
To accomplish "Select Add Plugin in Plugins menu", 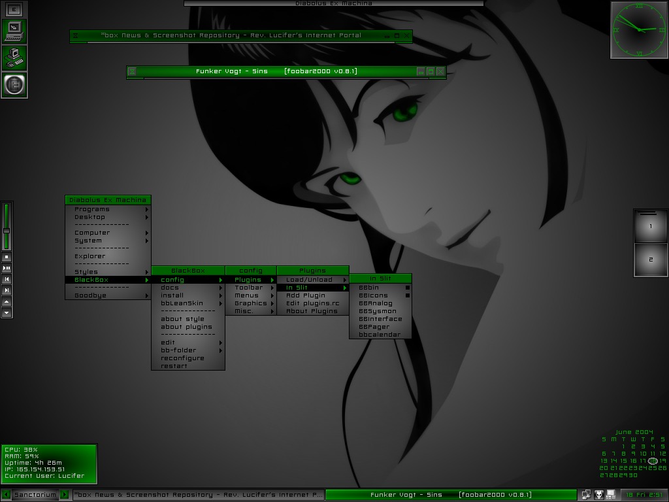I will 306,295.
